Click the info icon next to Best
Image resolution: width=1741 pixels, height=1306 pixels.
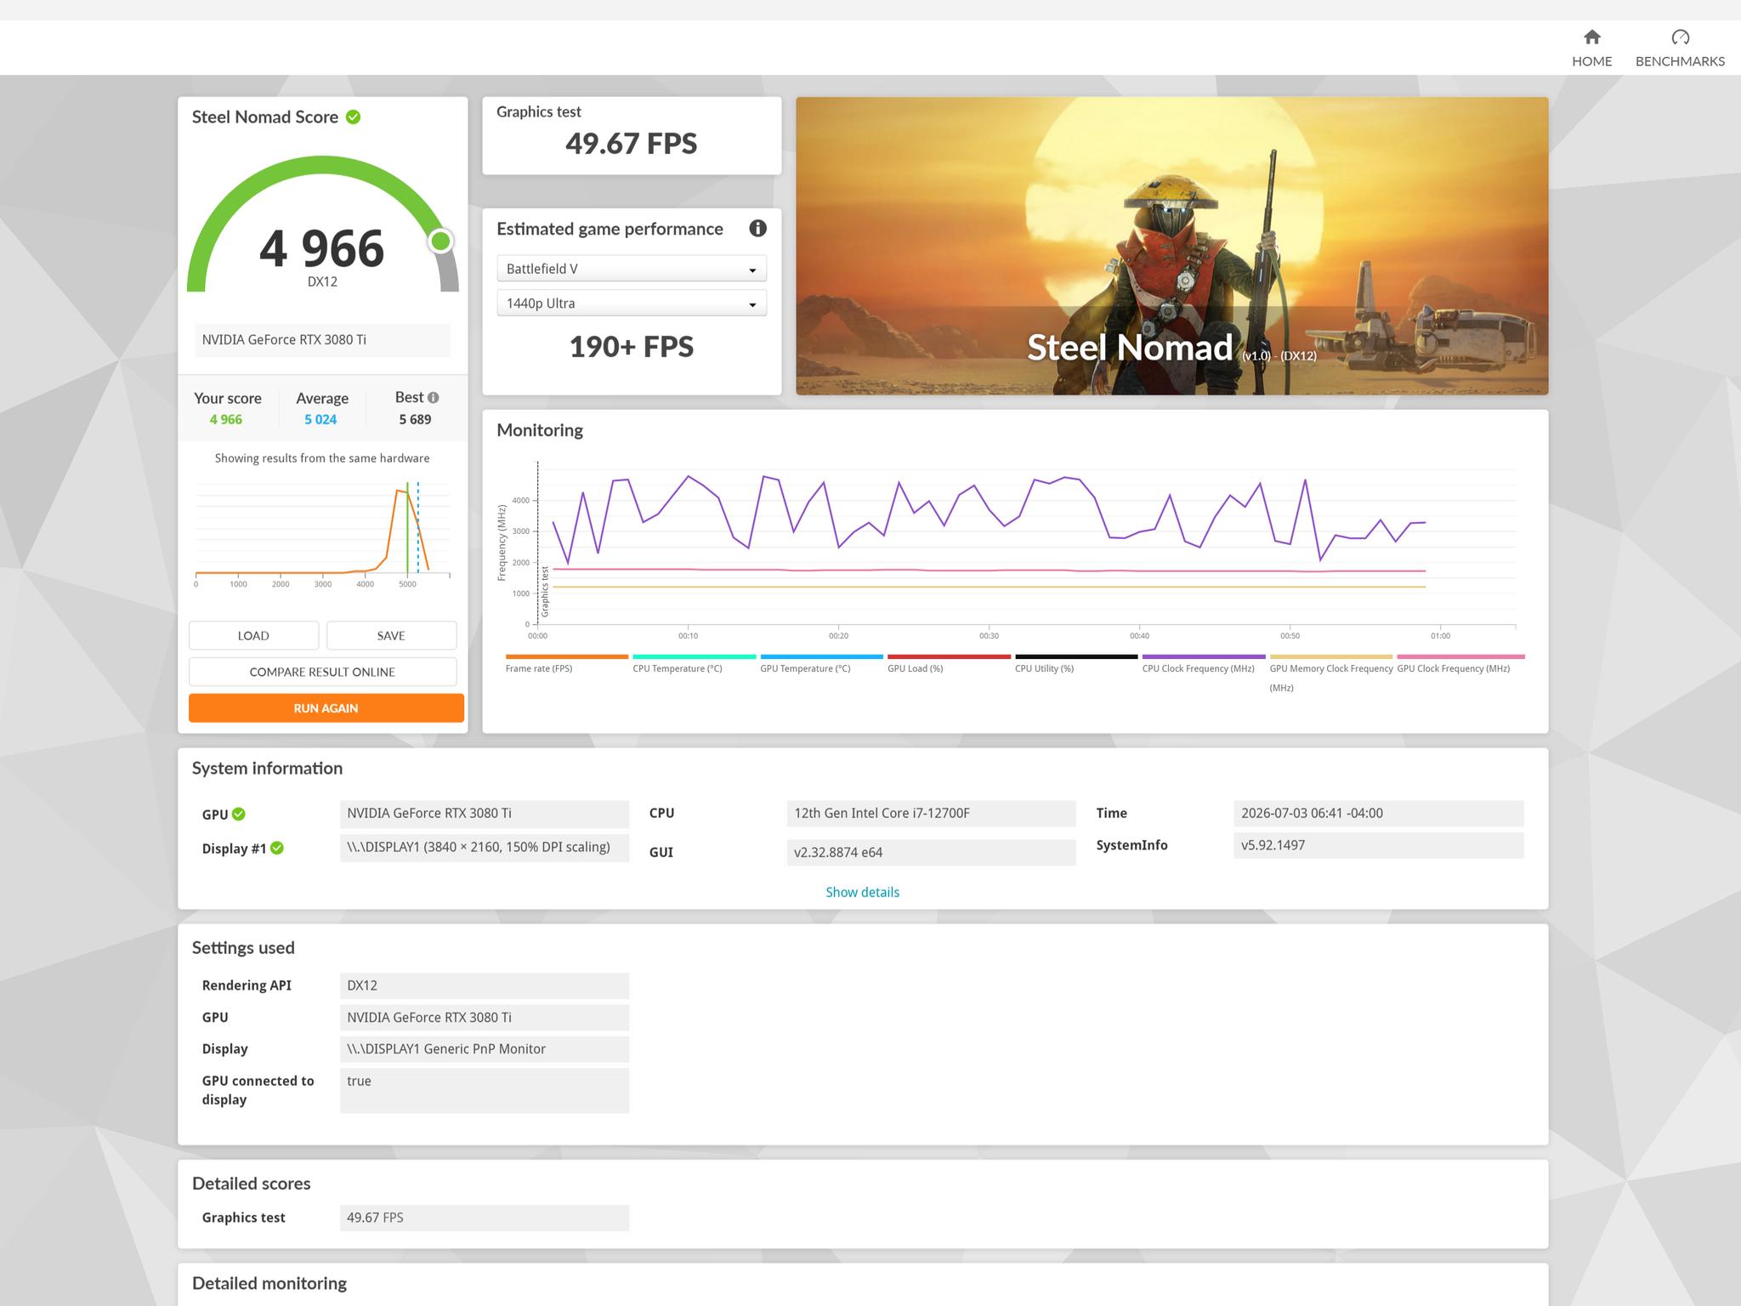click(x=434, y=397)
